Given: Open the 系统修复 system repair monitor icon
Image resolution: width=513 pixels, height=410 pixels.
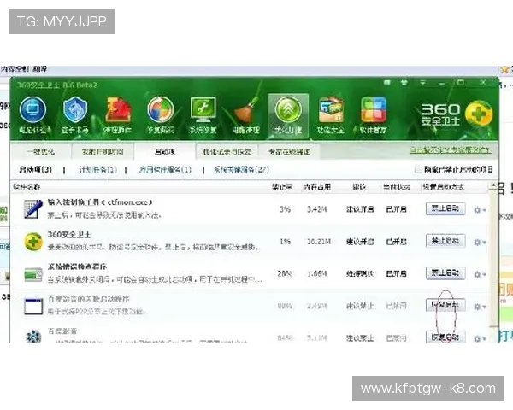Looking at the screenshot, I should (x=203, y=115).
